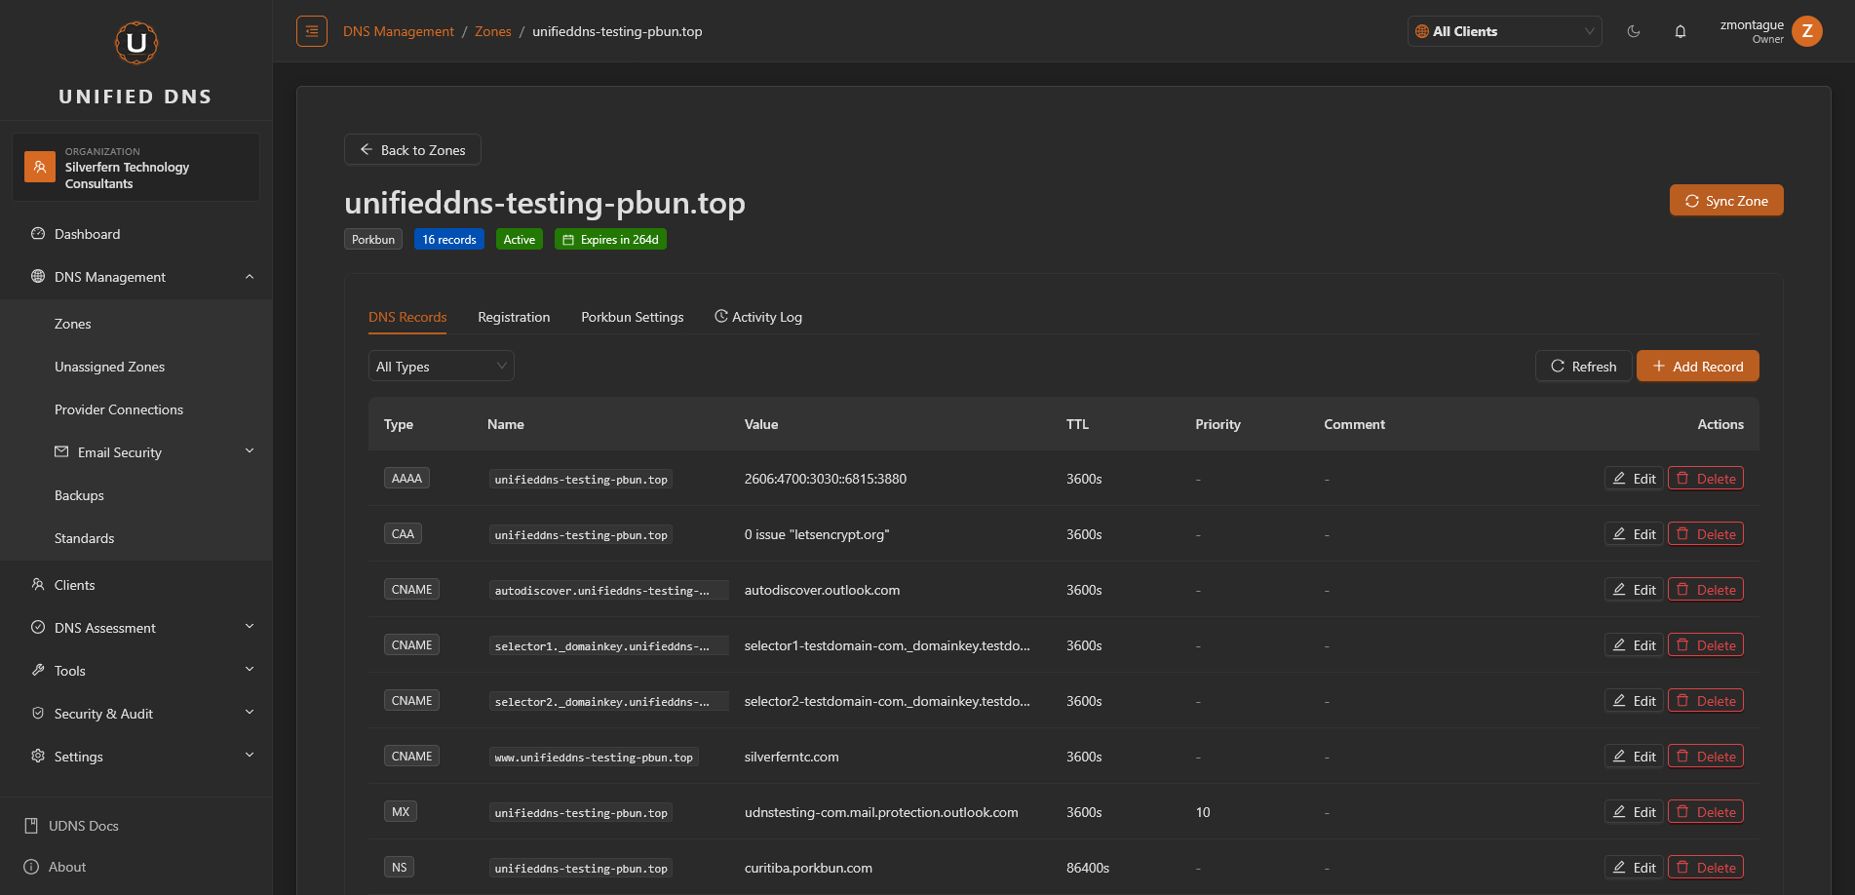
Task: Click the AAAA value 2606:4700:3030::6815:3880
Action: click(x=826, y=479)
